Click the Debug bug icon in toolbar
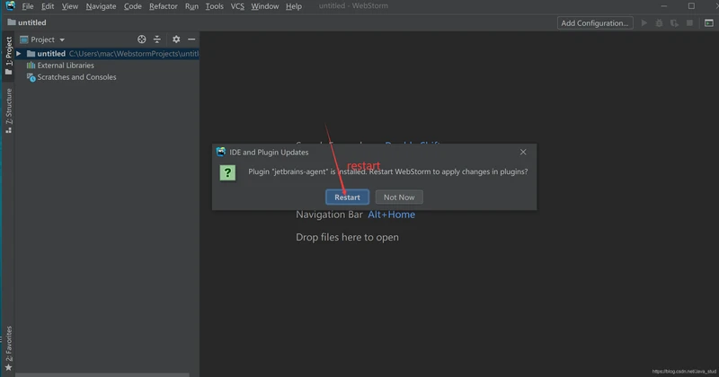 [660, 23]
